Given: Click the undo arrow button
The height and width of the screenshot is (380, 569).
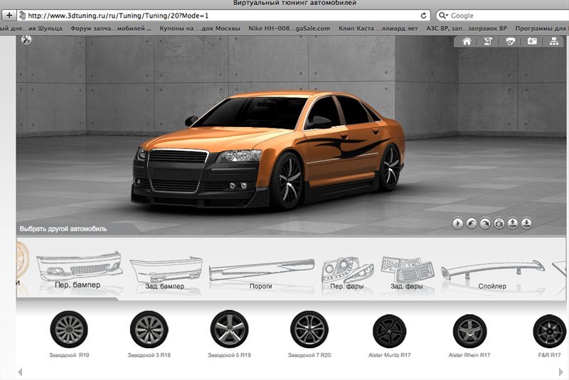Looking at the screenshot, I should 470,223.
